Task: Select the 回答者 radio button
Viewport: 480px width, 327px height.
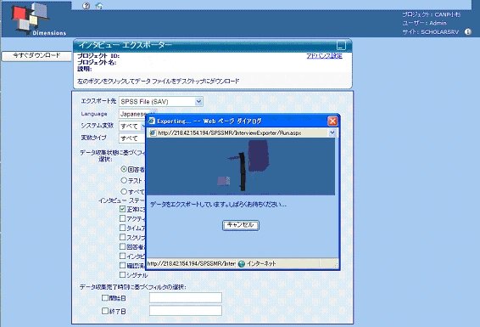Action: (124, 169)
